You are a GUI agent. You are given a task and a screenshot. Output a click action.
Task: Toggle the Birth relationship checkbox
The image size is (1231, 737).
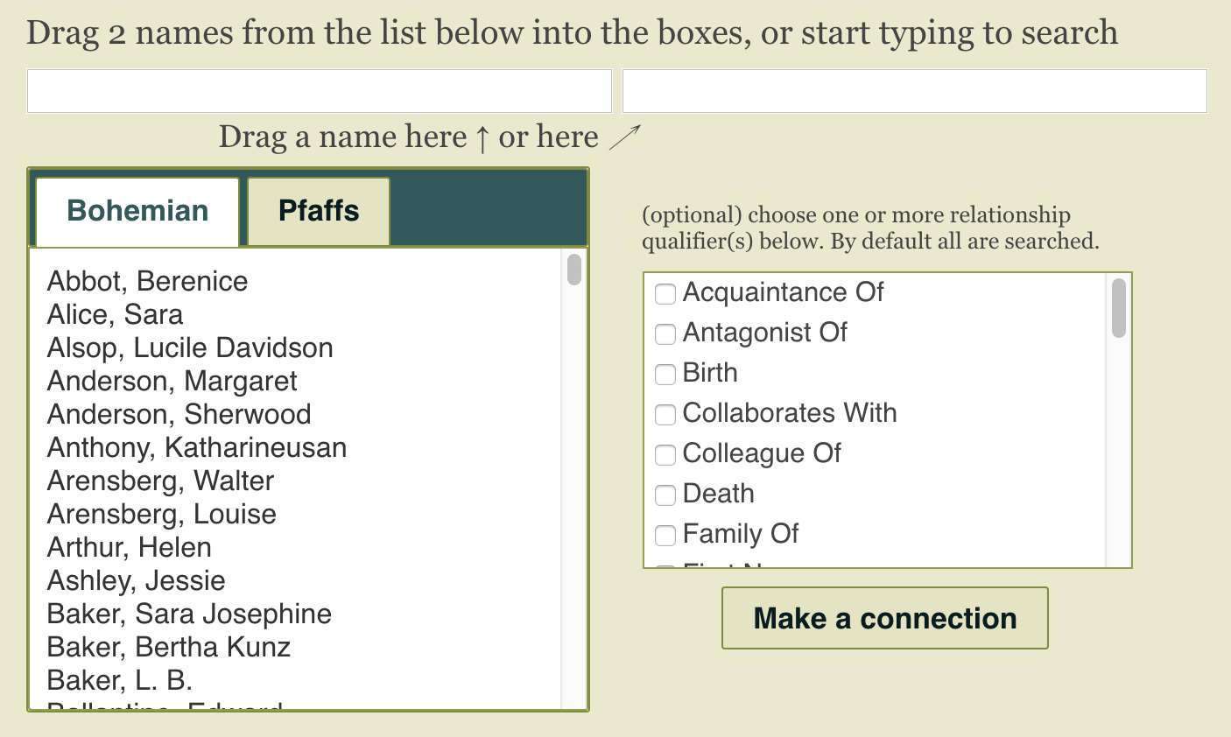click(x=665, y=374)
